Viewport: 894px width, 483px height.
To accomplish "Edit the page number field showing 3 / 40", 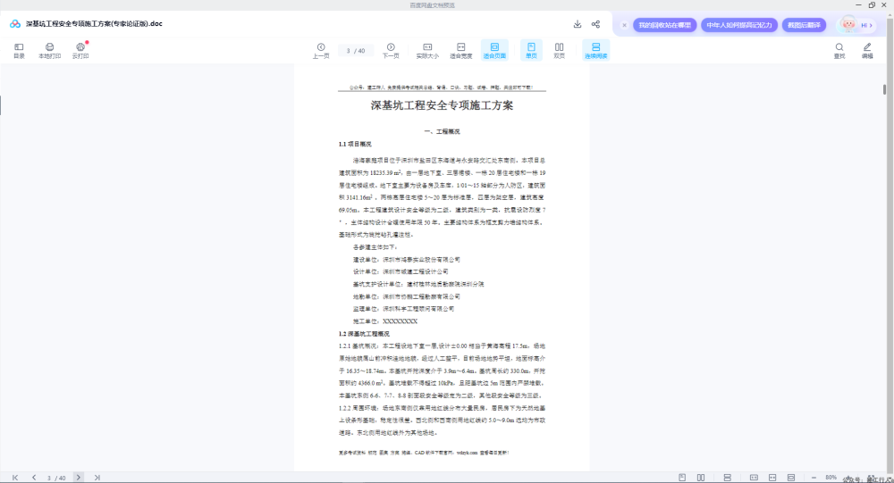I will point(356,51).
